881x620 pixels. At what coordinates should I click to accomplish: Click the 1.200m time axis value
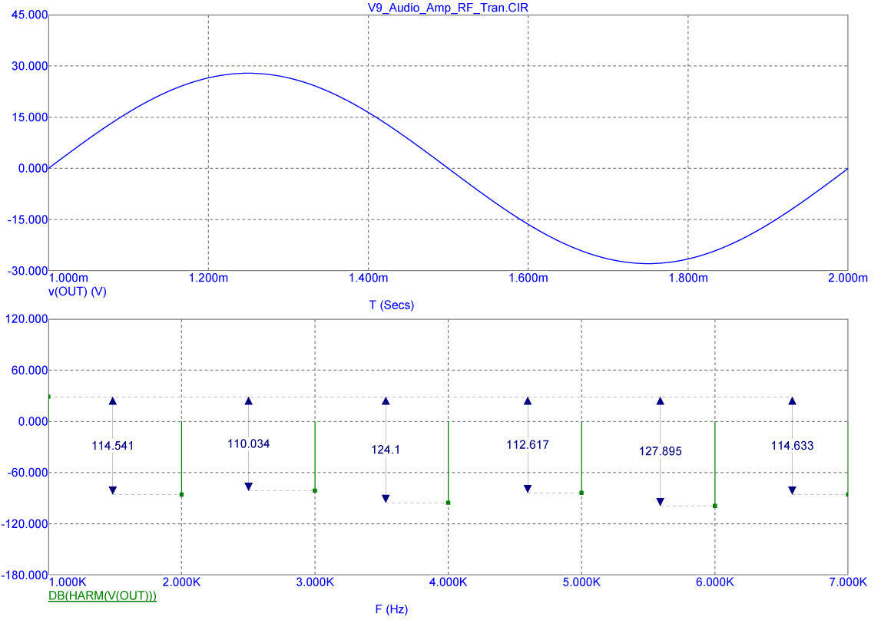pyautogui.click(x=208, y=279)
